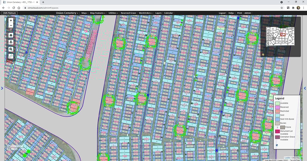
Task: Click the browser address bar showing cimscloud.com
Action: pyautogui.click(x=54, y=8)
